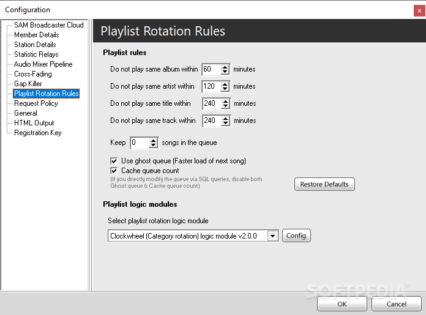Go to Statistic Relays settings
This screenshot has width=426, height=315.
pyautogui.click(x=36, y=54)
